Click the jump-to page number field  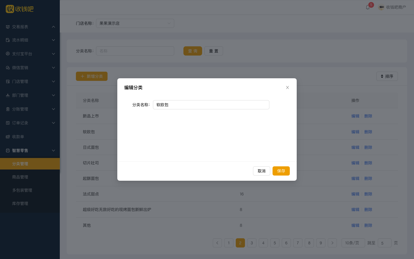pyautogui.click(x=385, y=243)
